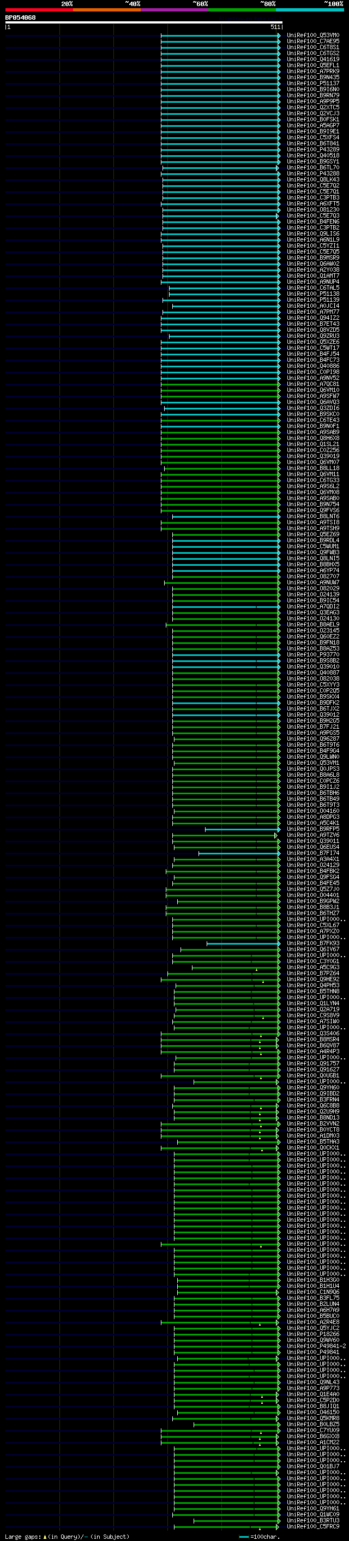Open hit UniRef100_P51137
The image size is (349, 1541).
tap(312, 83)
